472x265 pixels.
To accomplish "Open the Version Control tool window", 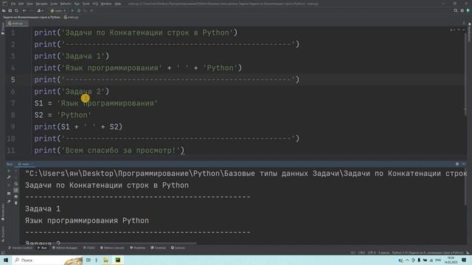I will coord(20,248).
